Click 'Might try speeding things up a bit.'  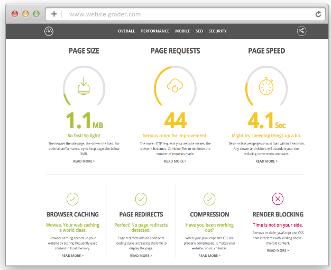[266, 136]
